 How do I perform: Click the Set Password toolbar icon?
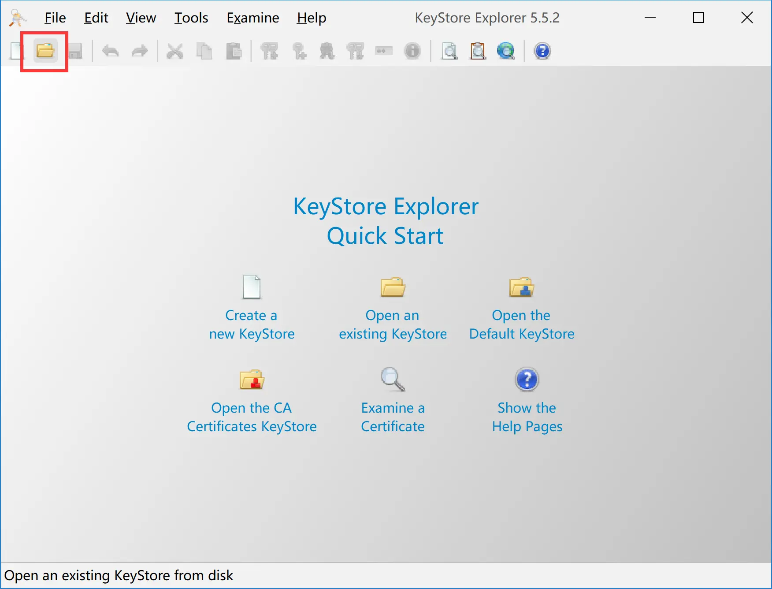pos(384,51)
